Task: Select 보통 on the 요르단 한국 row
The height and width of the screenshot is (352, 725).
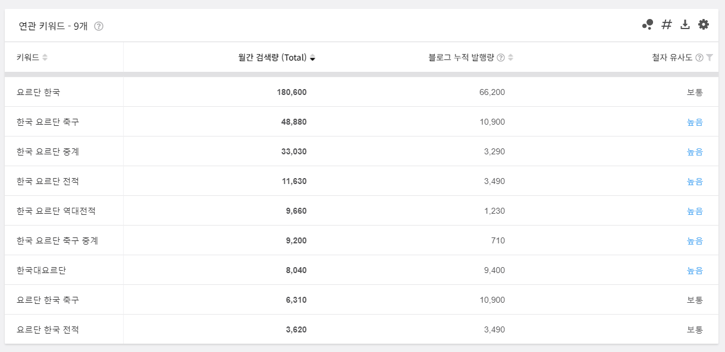Action: (x=695, y=92)
